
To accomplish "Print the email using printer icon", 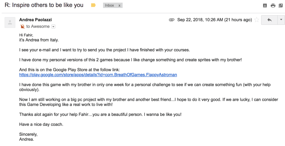I will coord(273,6).
